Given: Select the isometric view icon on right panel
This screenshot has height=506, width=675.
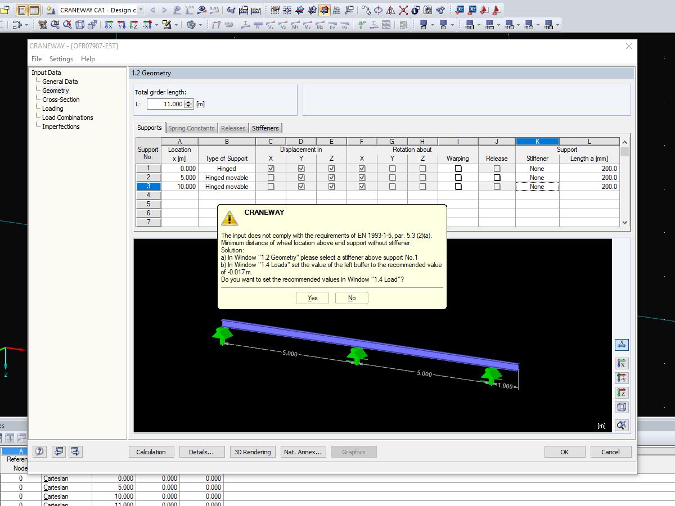Looking at the screenshot, I should [x=622, y=406].
